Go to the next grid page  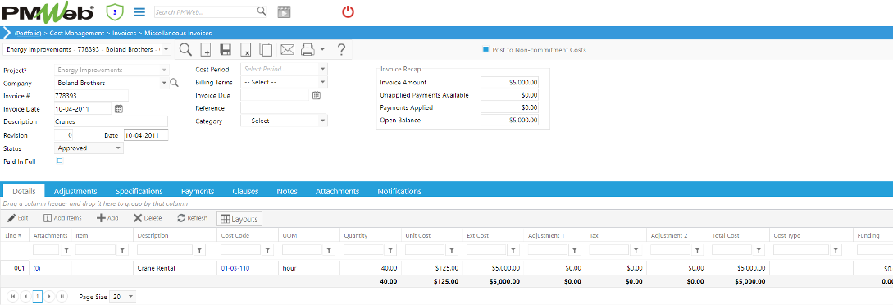[x=50, y=297]
